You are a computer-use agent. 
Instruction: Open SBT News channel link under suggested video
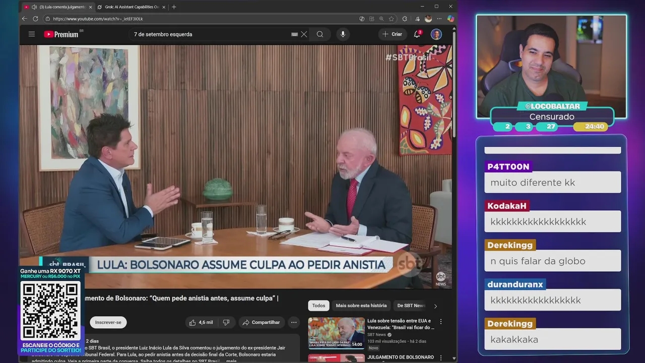(377, 335)
